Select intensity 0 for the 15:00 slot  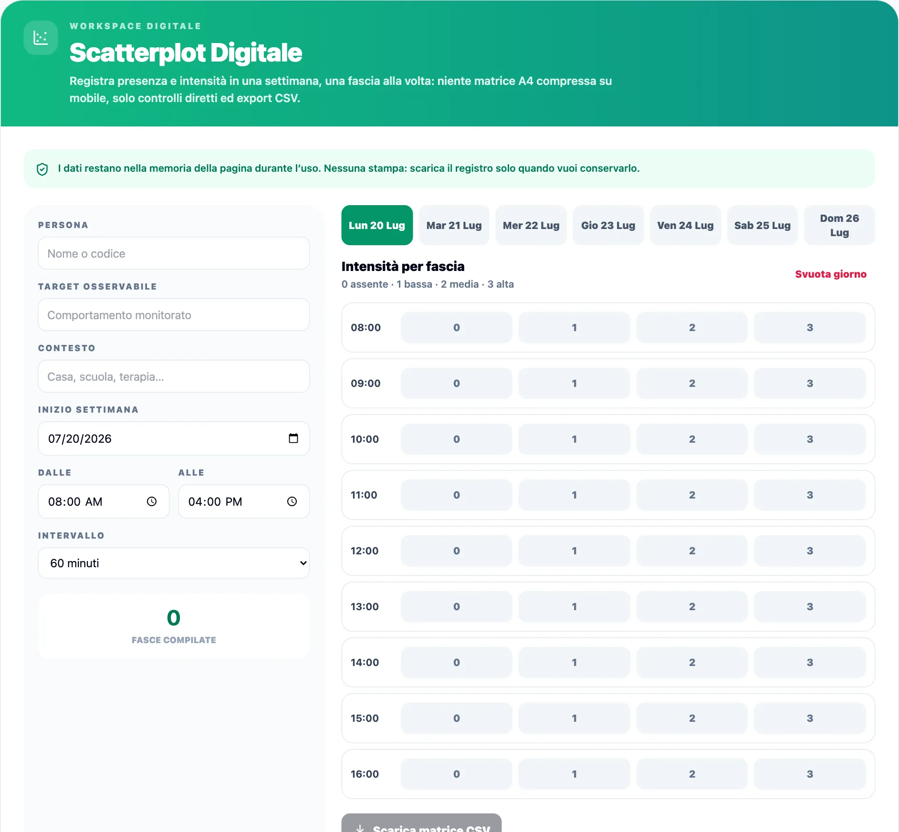coord(457,718)
